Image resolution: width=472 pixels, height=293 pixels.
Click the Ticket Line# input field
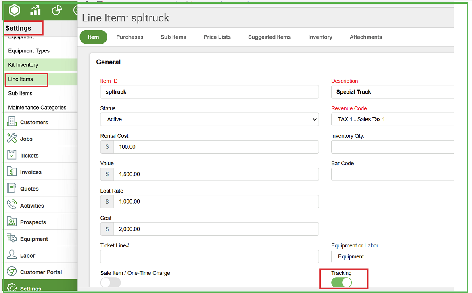(209, 257)
